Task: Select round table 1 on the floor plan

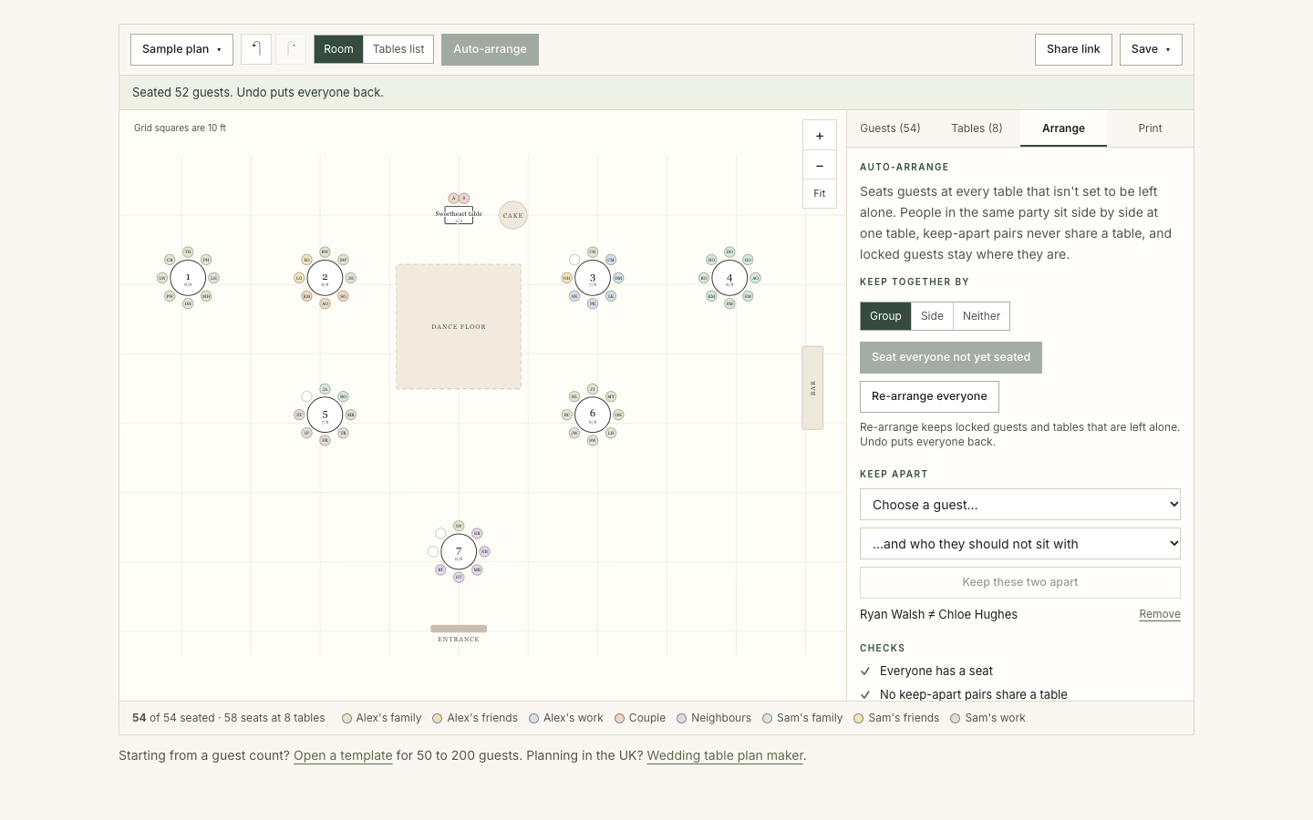Action: coord(188,278)
